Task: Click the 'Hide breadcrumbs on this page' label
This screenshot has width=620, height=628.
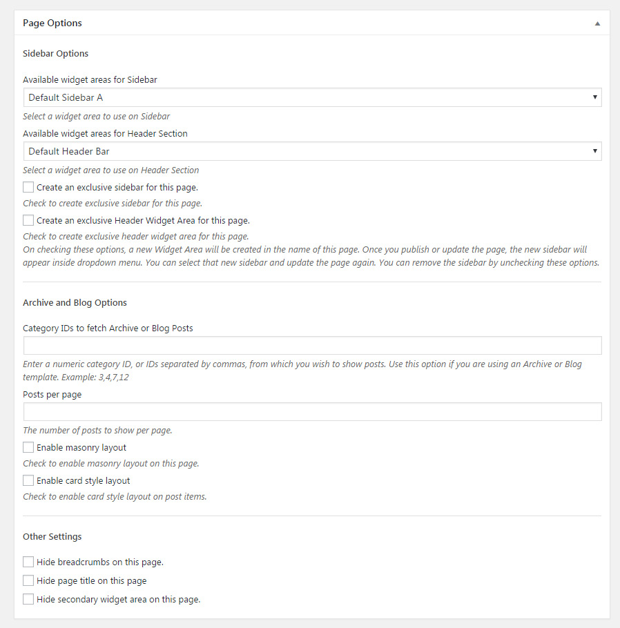Action: [99, 562]
